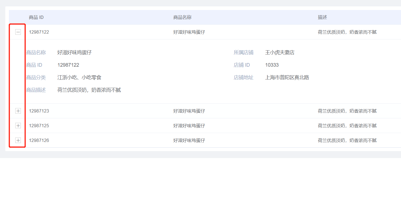Click the minus icon beside 12987122

tap(18, 32)
